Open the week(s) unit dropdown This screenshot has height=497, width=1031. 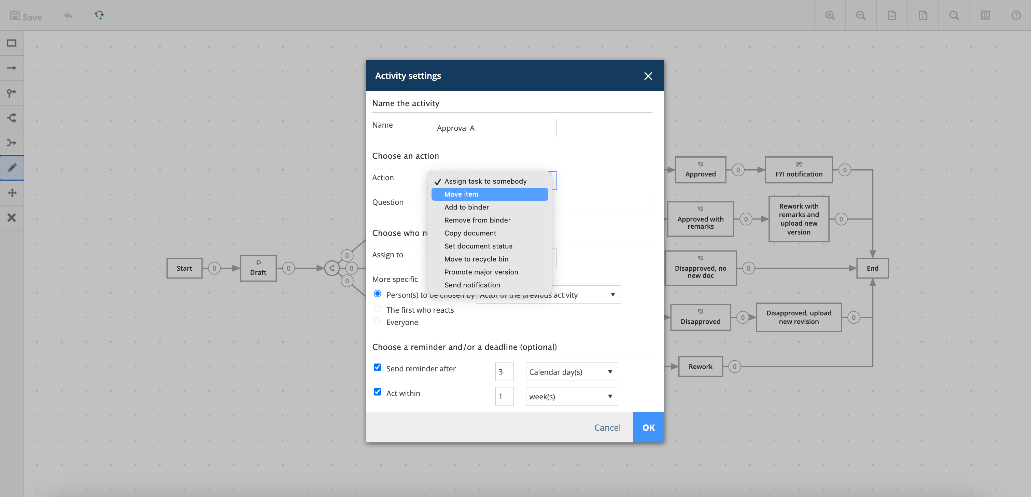tap(571, 397)
